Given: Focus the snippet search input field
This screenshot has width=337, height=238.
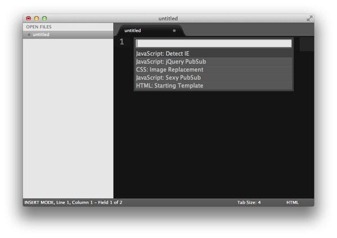Looking at the screenshot, I should tap(214, 43).
